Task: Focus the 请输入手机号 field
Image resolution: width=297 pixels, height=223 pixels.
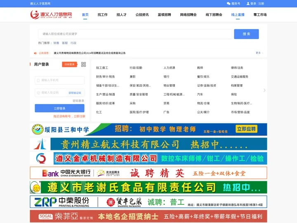Action: [x=59, y=81]
